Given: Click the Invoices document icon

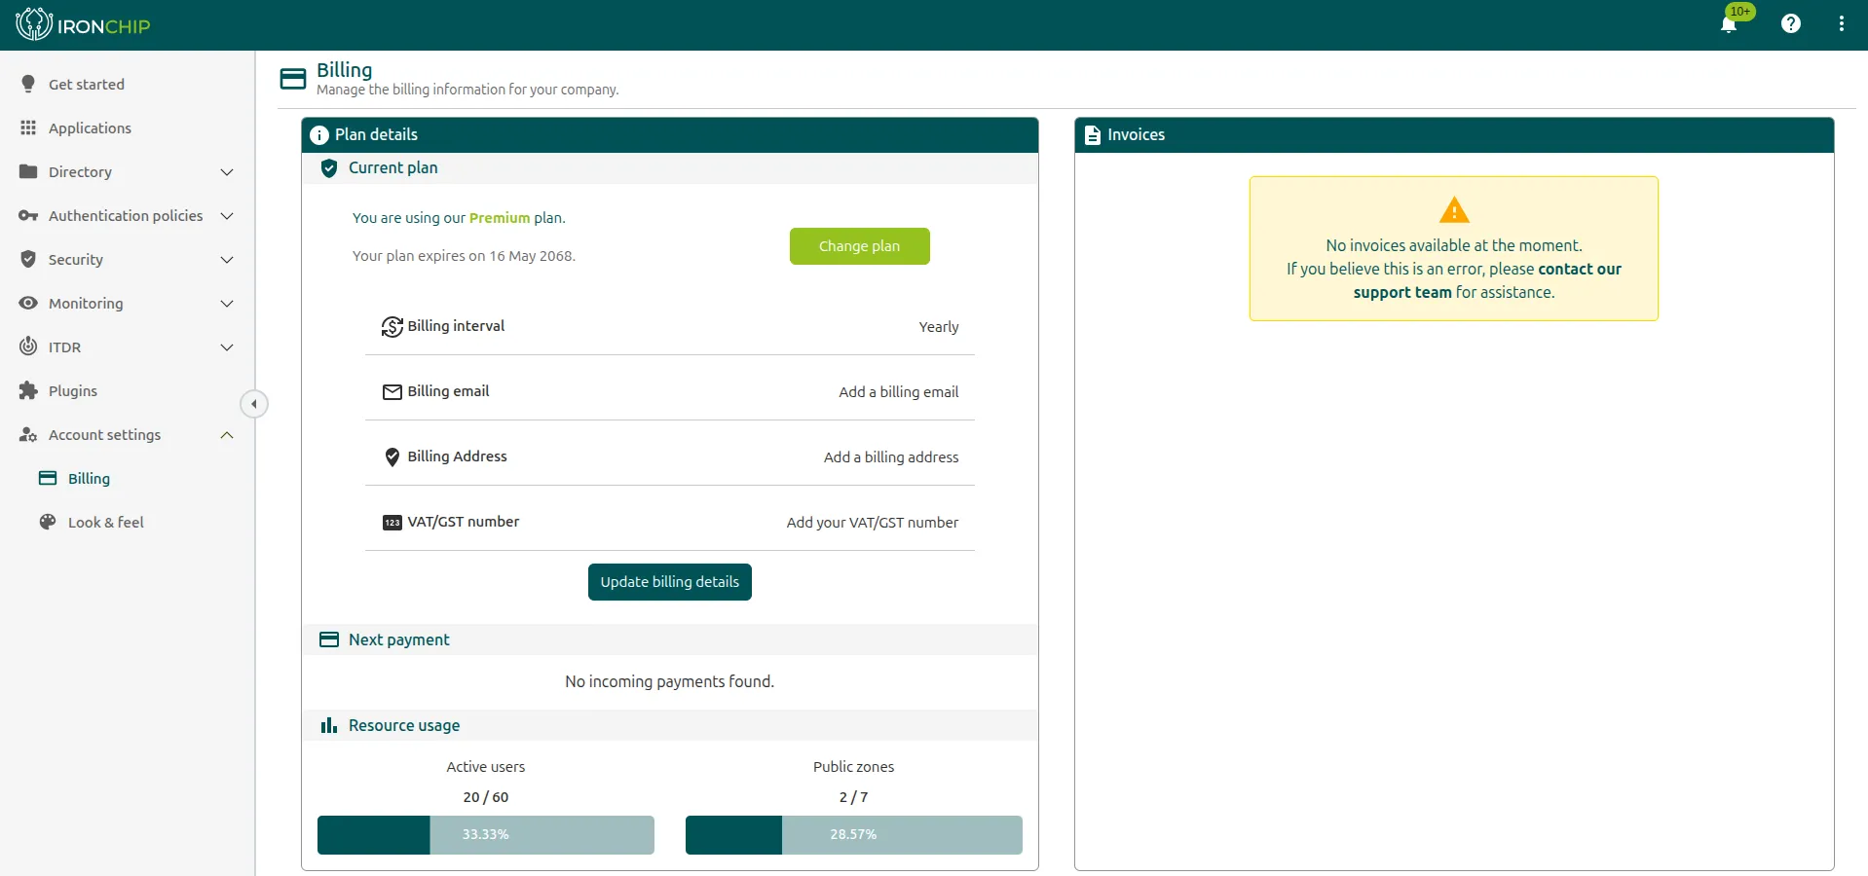Looking at the screenshot, I should pyautogui.click(x=1093, y=135).
